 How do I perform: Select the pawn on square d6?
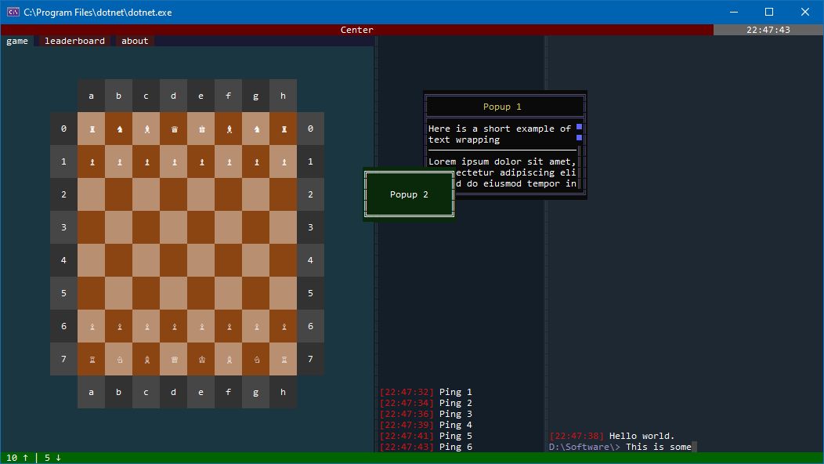tap(174, 327)
